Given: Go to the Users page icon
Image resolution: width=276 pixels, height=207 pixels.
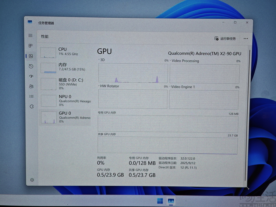Looking at the screenshot, I should pyautogui.click(x=31, y=86).
